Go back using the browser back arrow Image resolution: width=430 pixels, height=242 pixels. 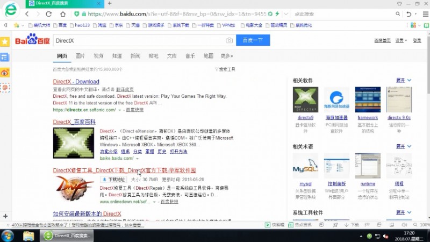[27, 14]
